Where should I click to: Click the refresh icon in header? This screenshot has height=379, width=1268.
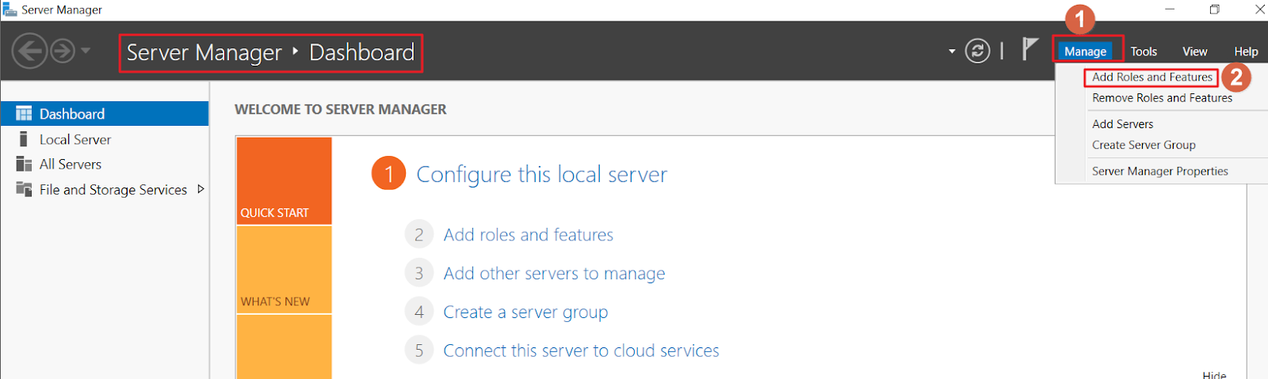977,51
